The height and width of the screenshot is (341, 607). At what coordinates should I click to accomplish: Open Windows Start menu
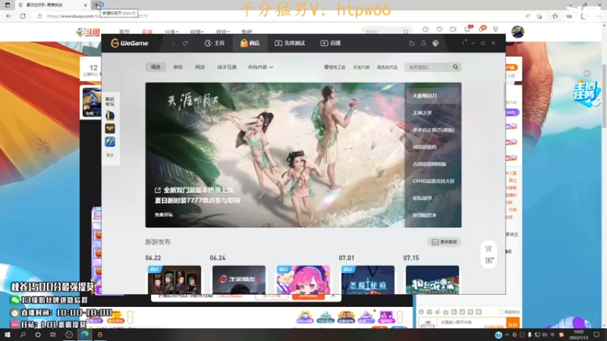click(8, 335)
